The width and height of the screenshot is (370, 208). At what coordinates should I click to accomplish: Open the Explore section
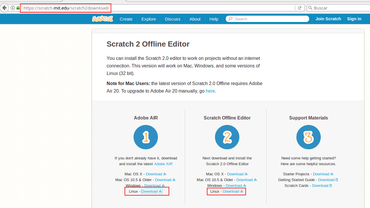[148, 19]
